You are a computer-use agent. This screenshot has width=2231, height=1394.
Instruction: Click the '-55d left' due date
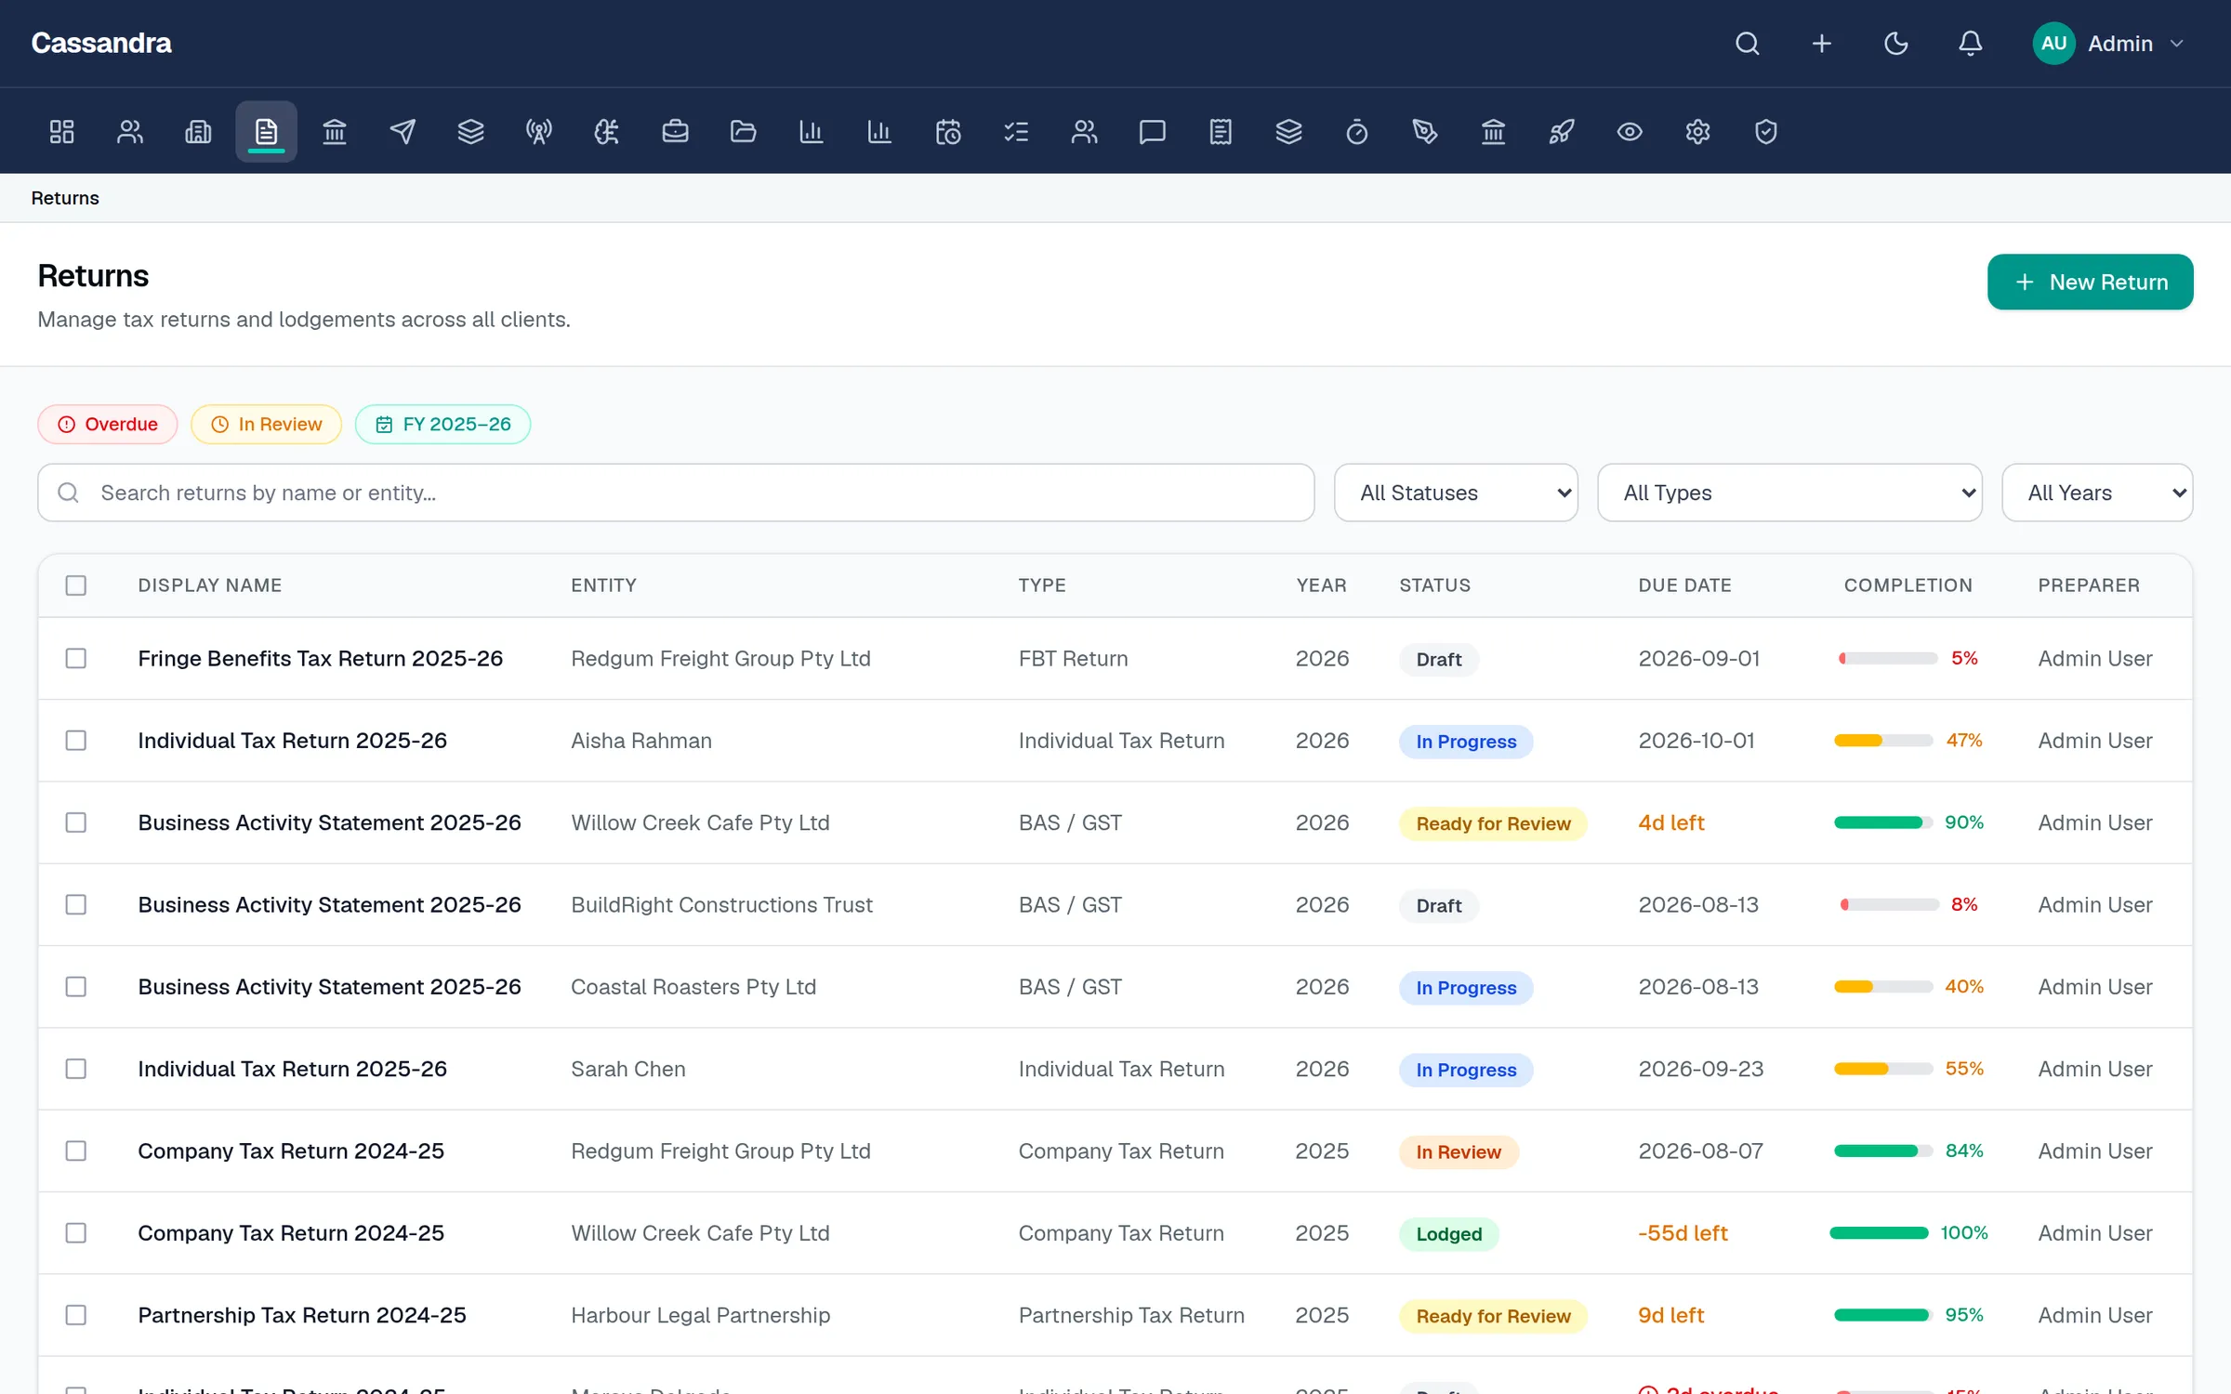click(1683, 1233)
